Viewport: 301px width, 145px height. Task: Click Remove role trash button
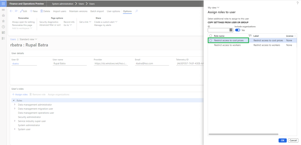coord(37,94)
